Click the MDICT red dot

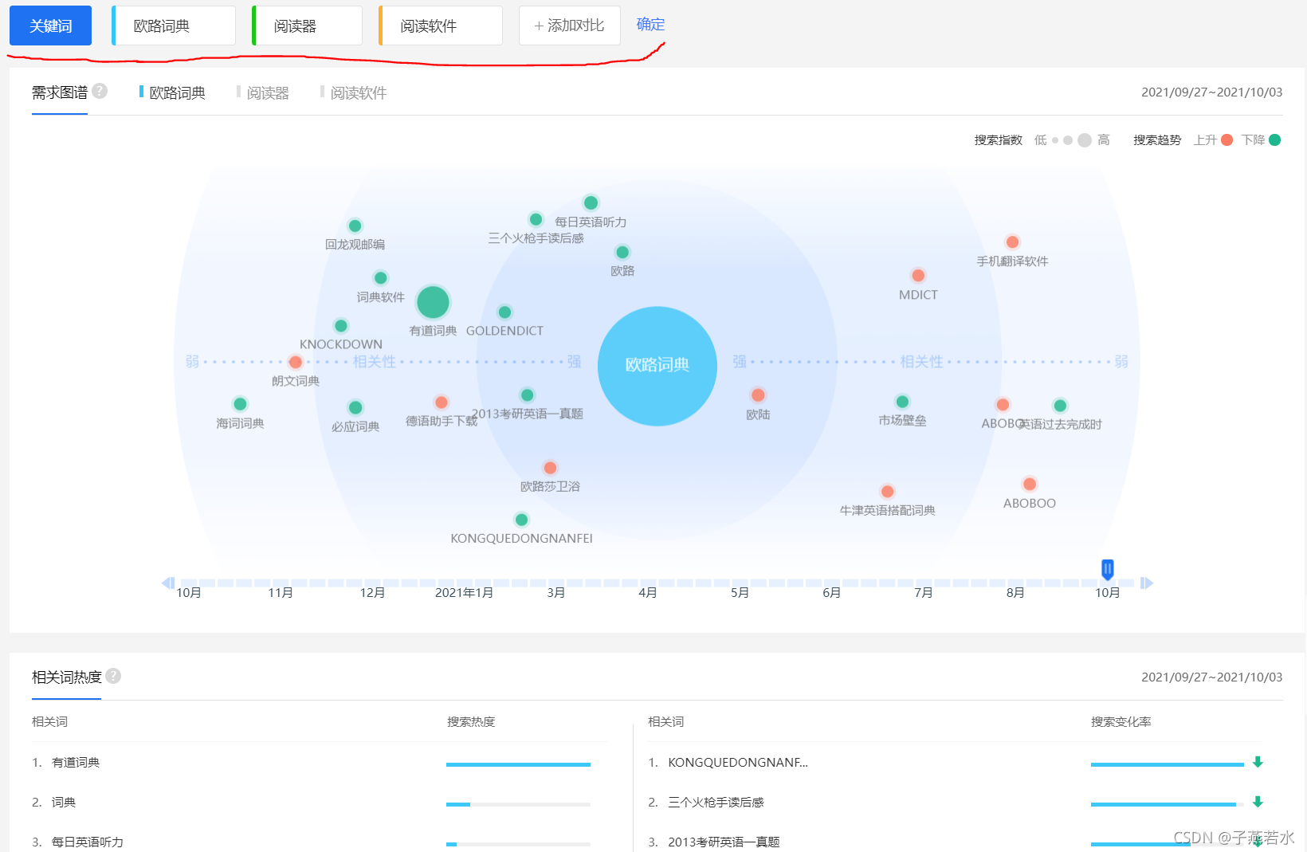918,276
